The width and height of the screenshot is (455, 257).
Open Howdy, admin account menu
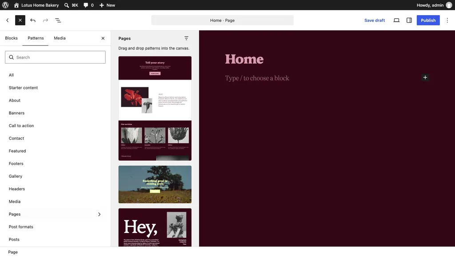[x=434, y=5]
